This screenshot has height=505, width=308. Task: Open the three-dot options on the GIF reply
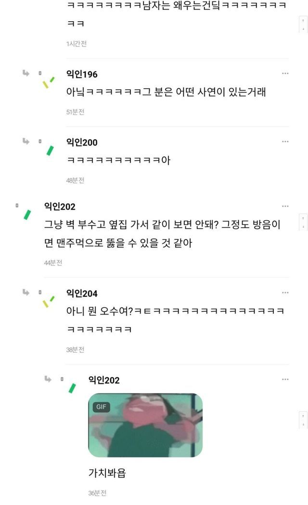[285, 379]
